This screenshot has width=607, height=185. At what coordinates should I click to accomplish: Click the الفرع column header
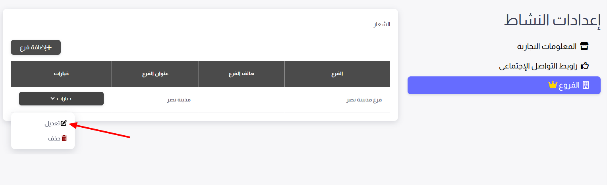[x=337, y=74]
